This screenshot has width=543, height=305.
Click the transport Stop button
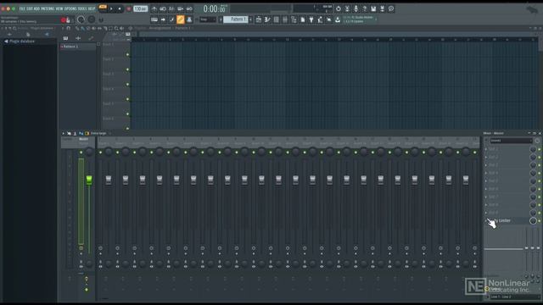click(x=120, y=8)
